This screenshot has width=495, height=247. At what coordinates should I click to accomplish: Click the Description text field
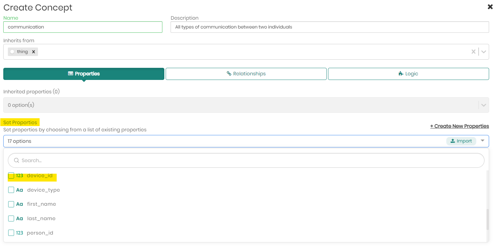330,27
